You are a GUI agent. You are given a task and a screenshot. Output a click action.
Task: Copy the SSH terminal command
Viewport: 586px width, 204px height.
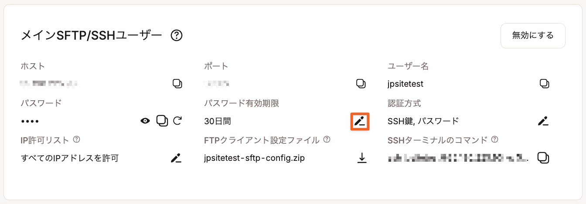coord(543,158)
